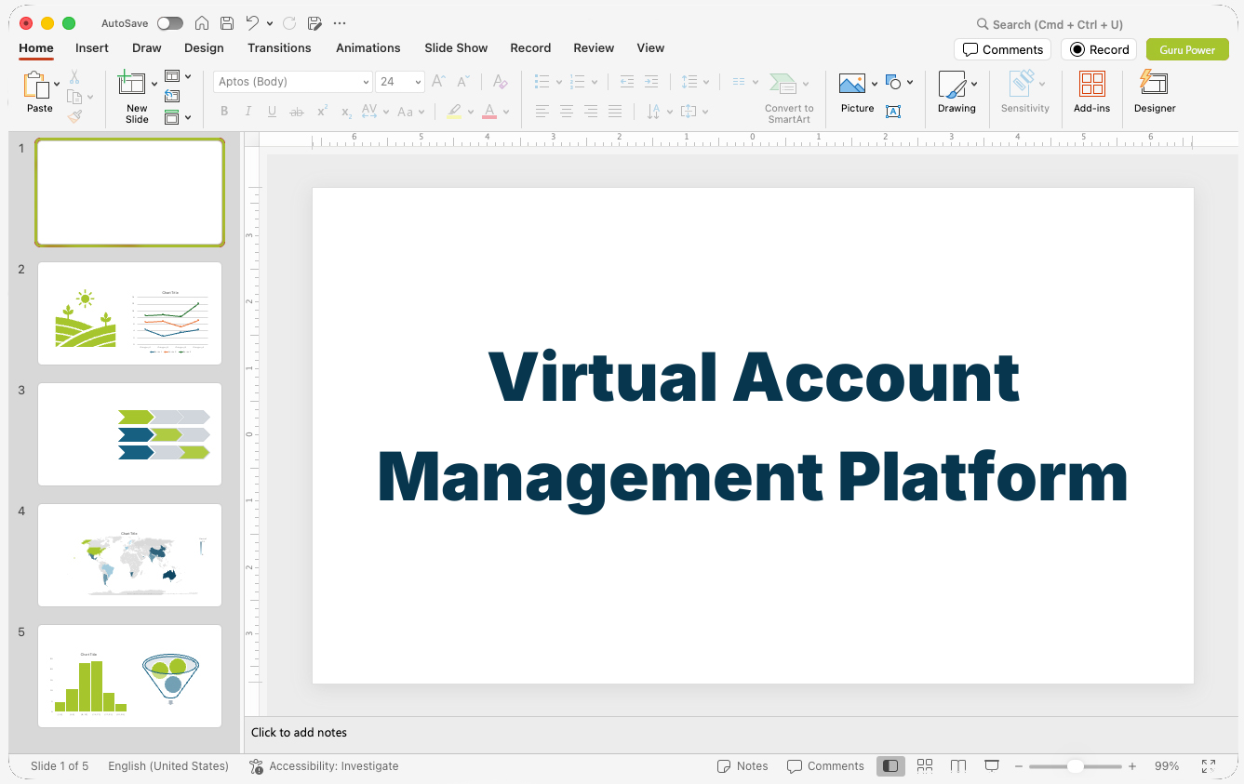The height and width of the screenshot is (784, 1244).
Task: Click the Cut scissors icon
Action: [74, 77]
